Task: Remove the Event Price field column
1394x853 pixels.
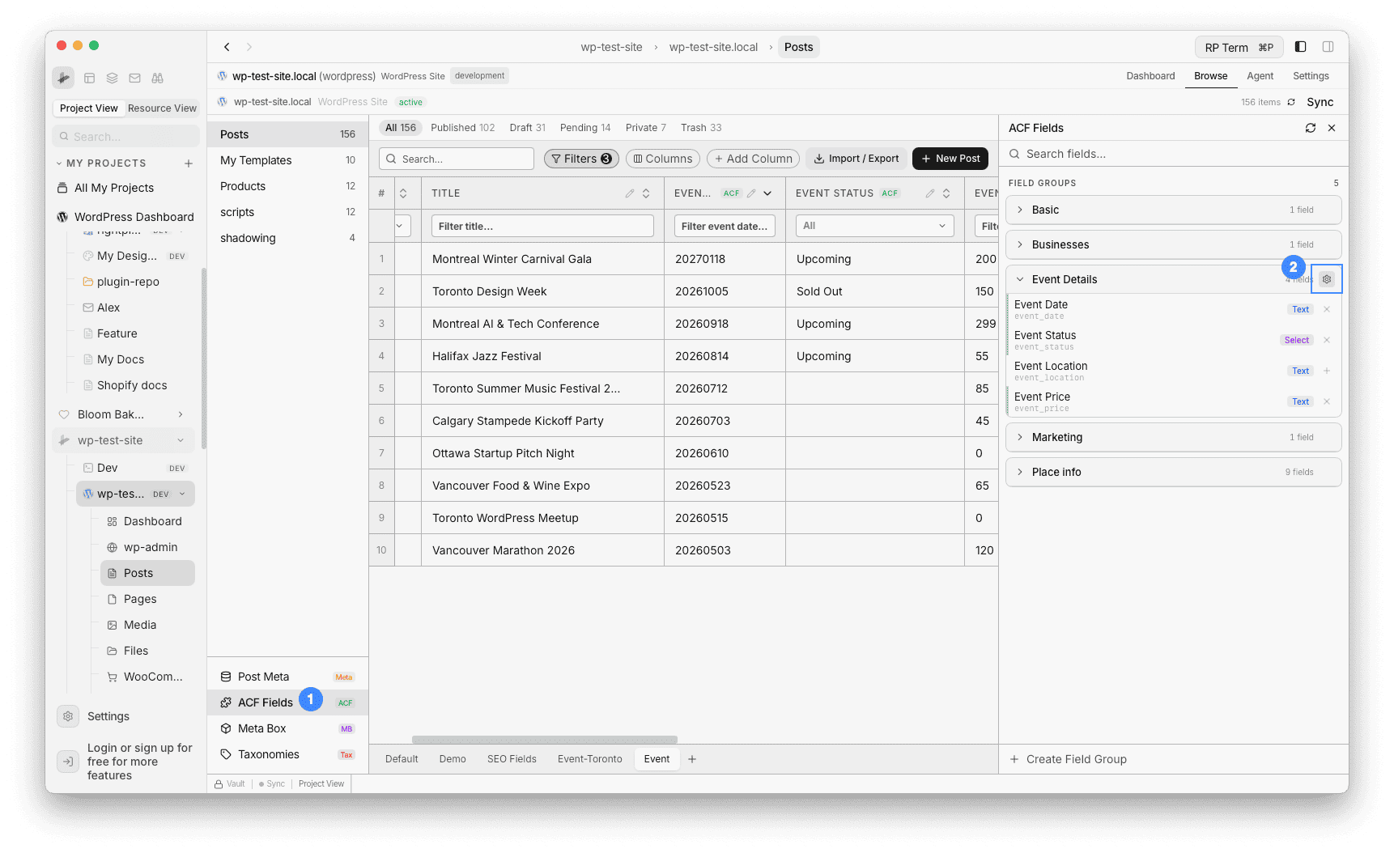Action: (1327, 401)
